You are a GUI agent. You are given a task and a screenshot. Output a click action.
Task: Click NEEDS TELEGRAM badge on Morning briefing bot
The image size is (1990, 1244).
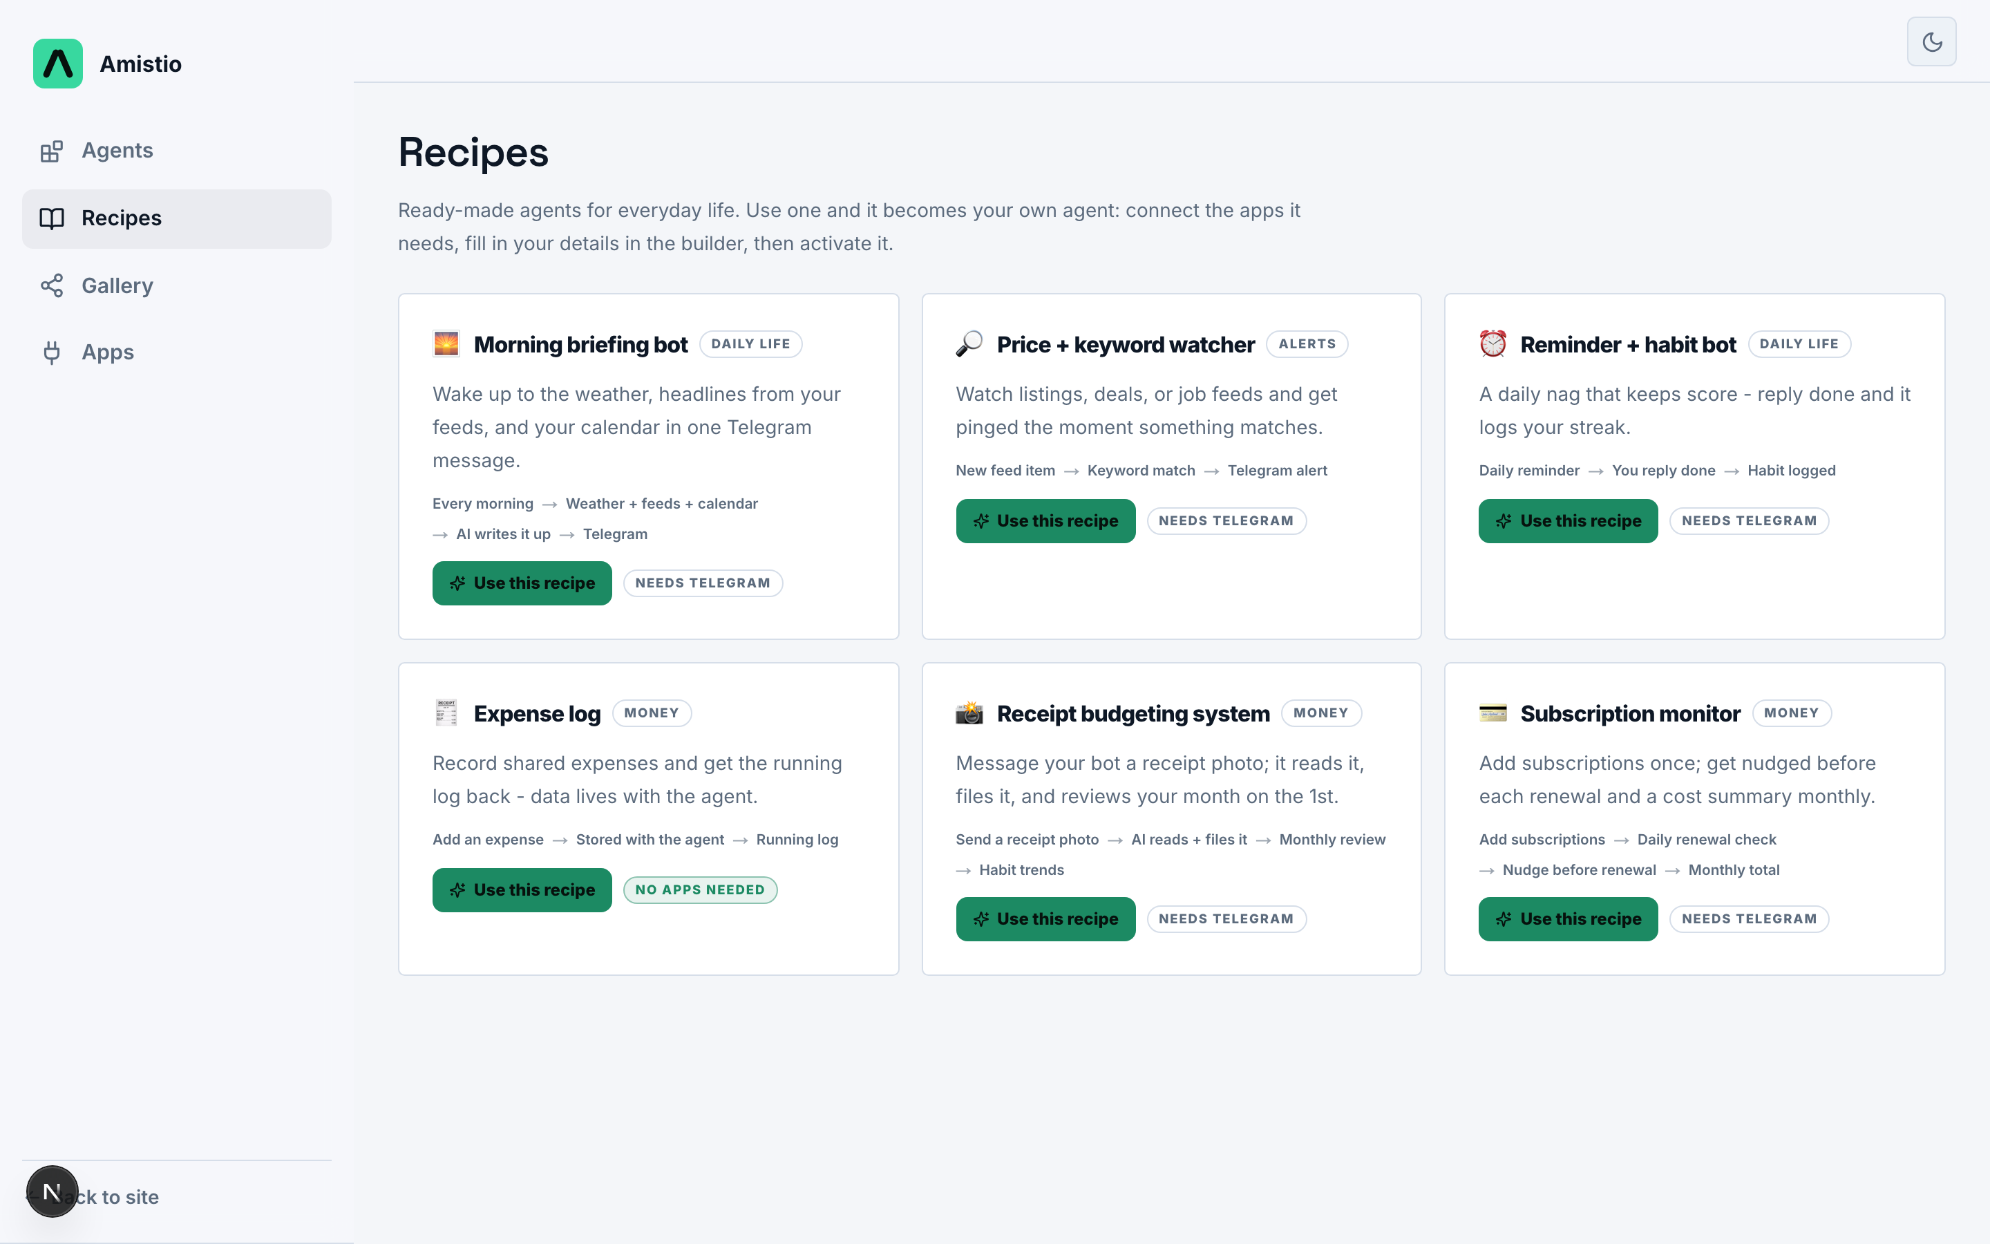(x=703, y=583)
